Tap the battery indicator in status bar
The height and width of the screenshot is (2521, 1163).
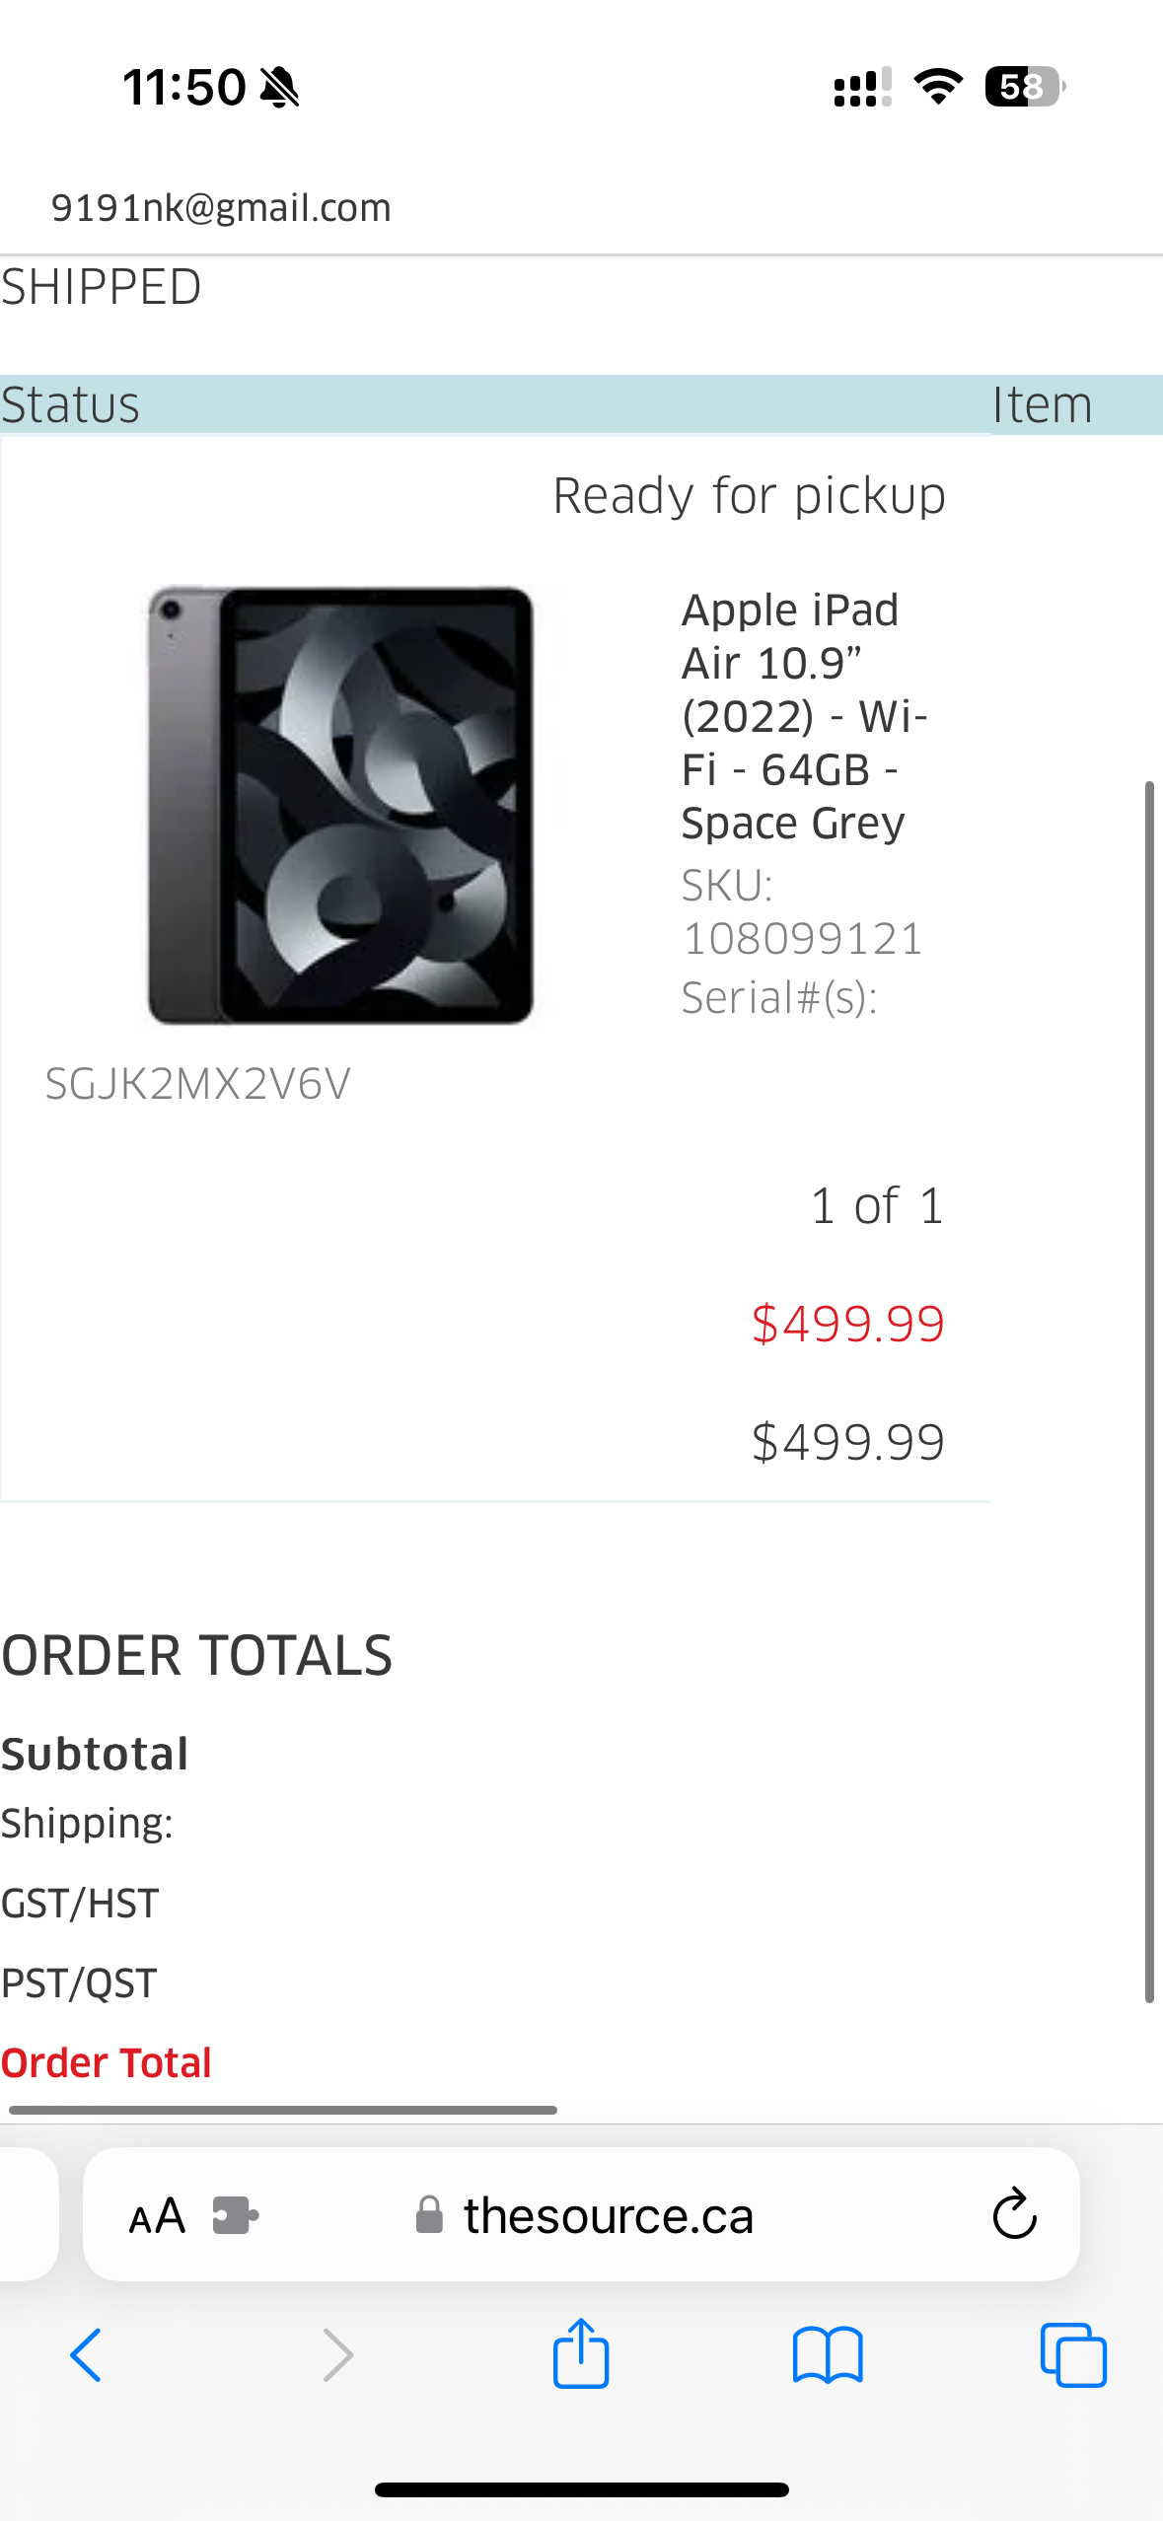coord(1025,87)
